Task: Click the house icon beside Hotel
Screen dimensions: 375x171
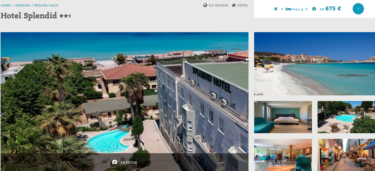Action: point(234,5)
